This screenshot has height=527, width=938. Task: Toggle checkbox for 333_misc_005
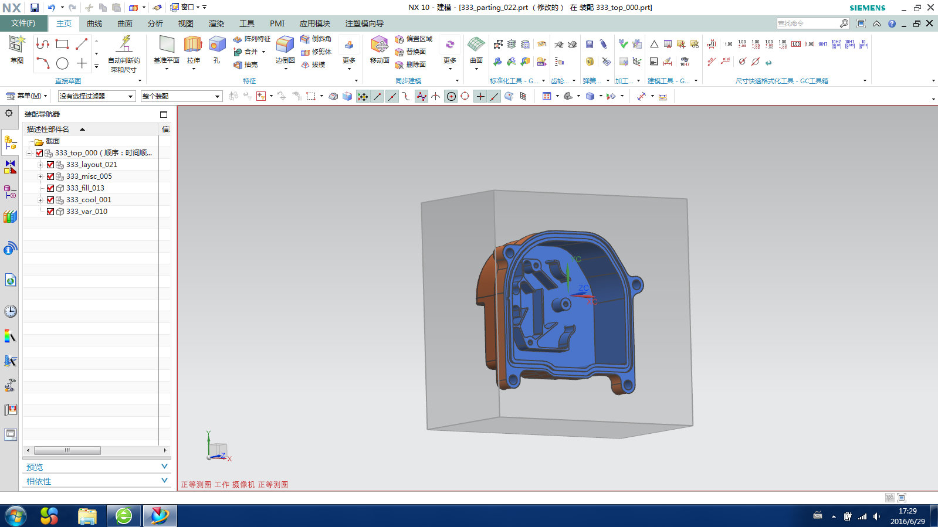pyautogui.click(x=50, y=176)
